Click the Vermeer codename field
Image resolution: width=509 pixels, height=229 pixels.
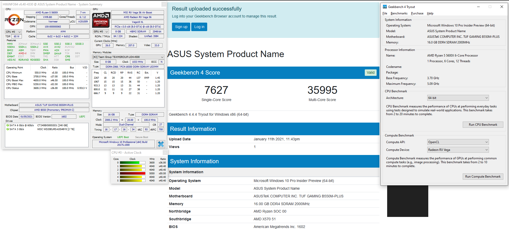(x=53, y=22)
